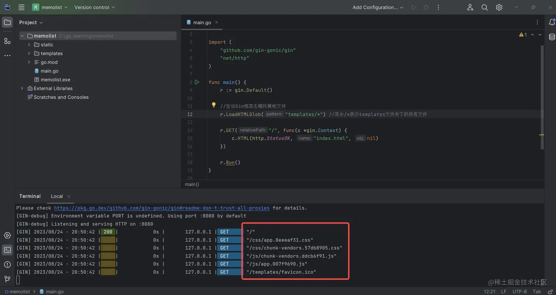Open the Project tool window icon

(x=7, y=22)
